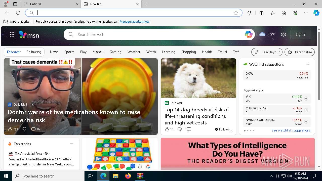322x181 pixels.
Task: Dislike the dog breeds article
Action: point(180,129)
